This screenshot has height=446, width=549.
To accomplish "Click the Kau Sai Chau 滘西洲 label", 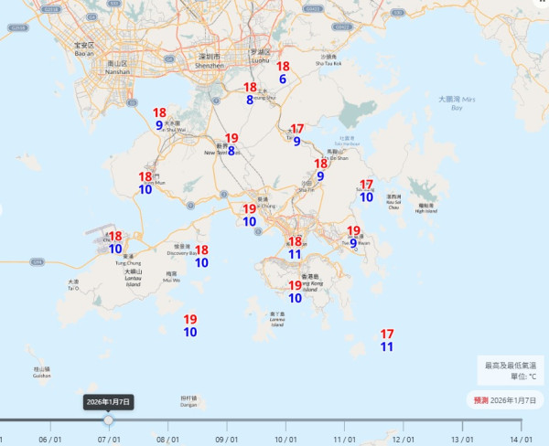I will coord(393,202).
